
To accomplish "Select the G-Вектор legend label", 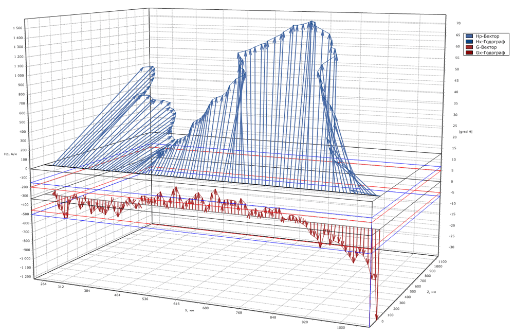I will pyautogui.click(x=487, y=47).
